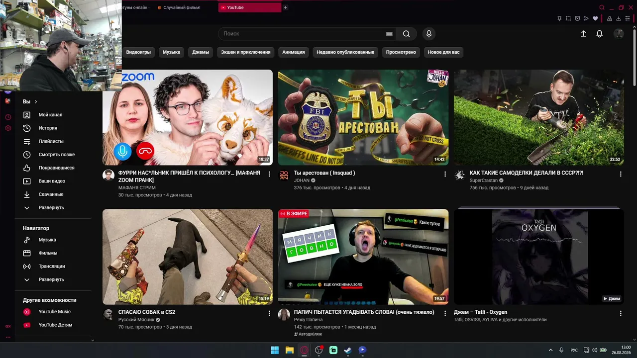This screenshot has height=358, width=637.
Task: Open Фильмы in the Навигатор section
Action: pos(48,253)
